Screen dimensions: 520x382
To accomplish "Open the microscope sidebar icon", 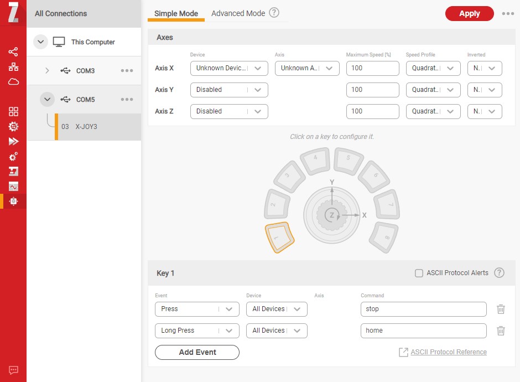I will 13,171.
